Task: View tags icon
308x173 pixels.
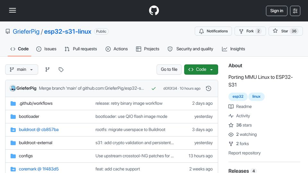Action: tap(61, 70)
